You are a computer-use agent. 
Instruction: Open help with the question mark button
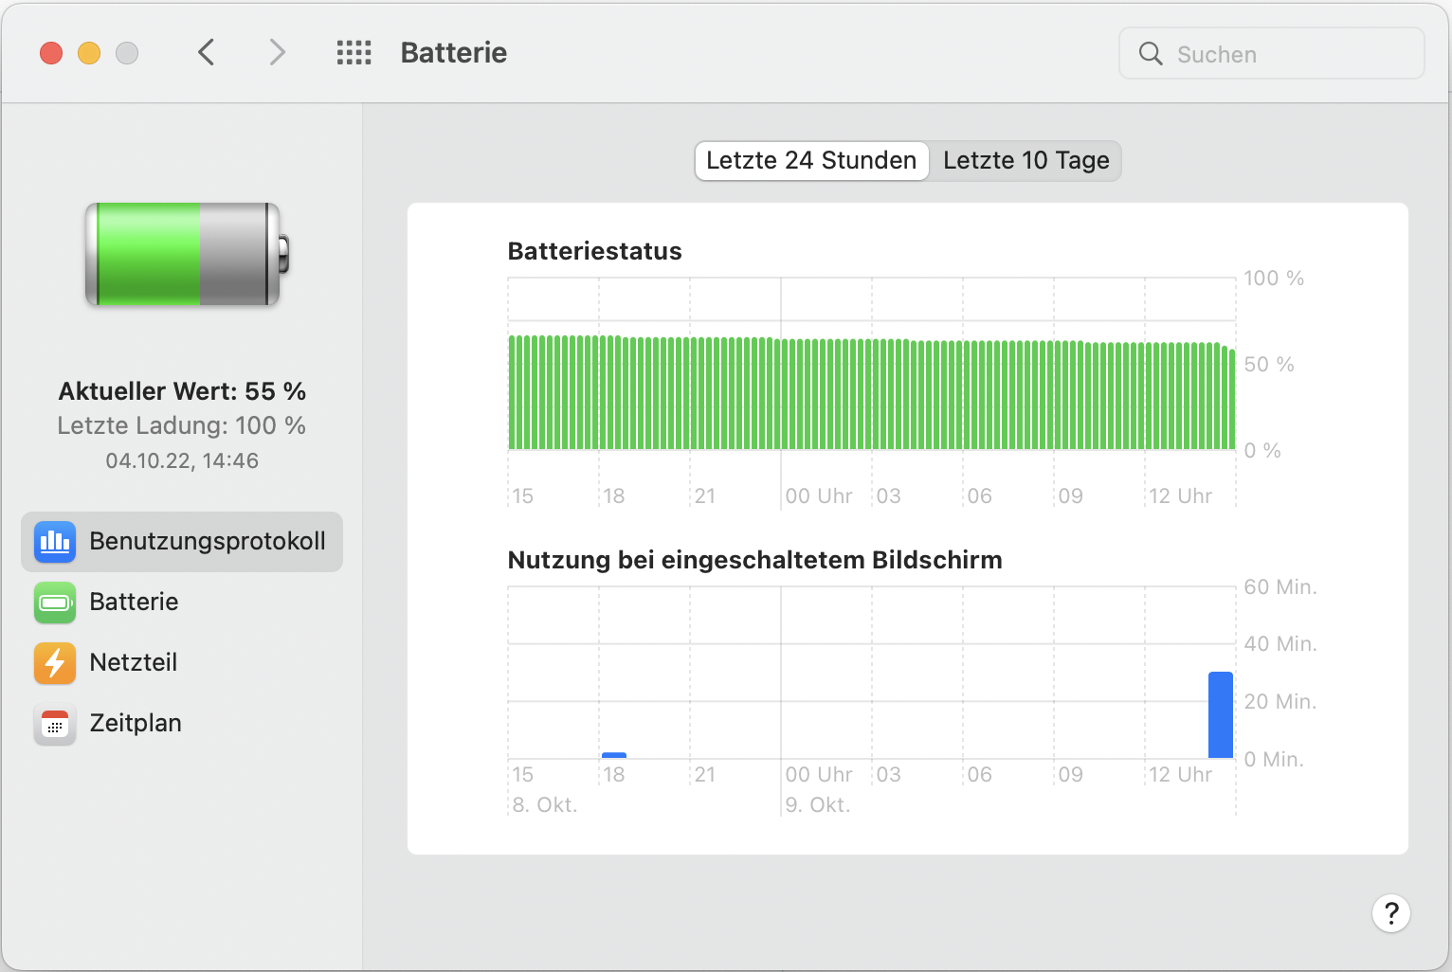[x=1390, y=913]
